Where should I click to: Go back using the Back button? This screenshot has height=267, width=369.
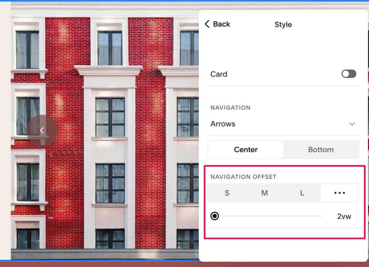(x=217, y=24)
